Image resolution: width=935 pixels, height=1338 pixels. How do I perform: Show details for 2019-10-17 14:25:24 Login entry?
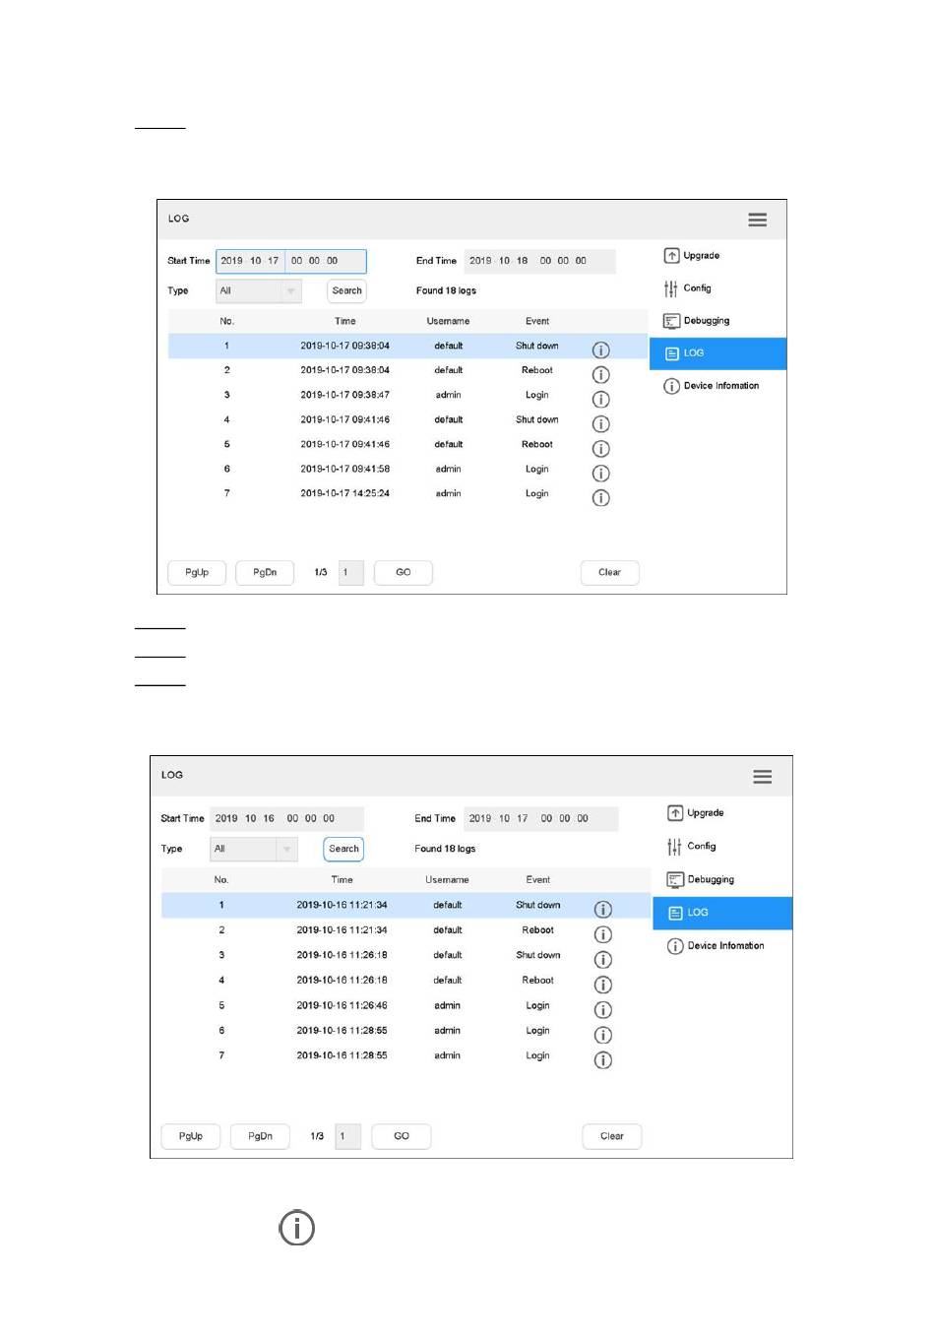point(600,498)
